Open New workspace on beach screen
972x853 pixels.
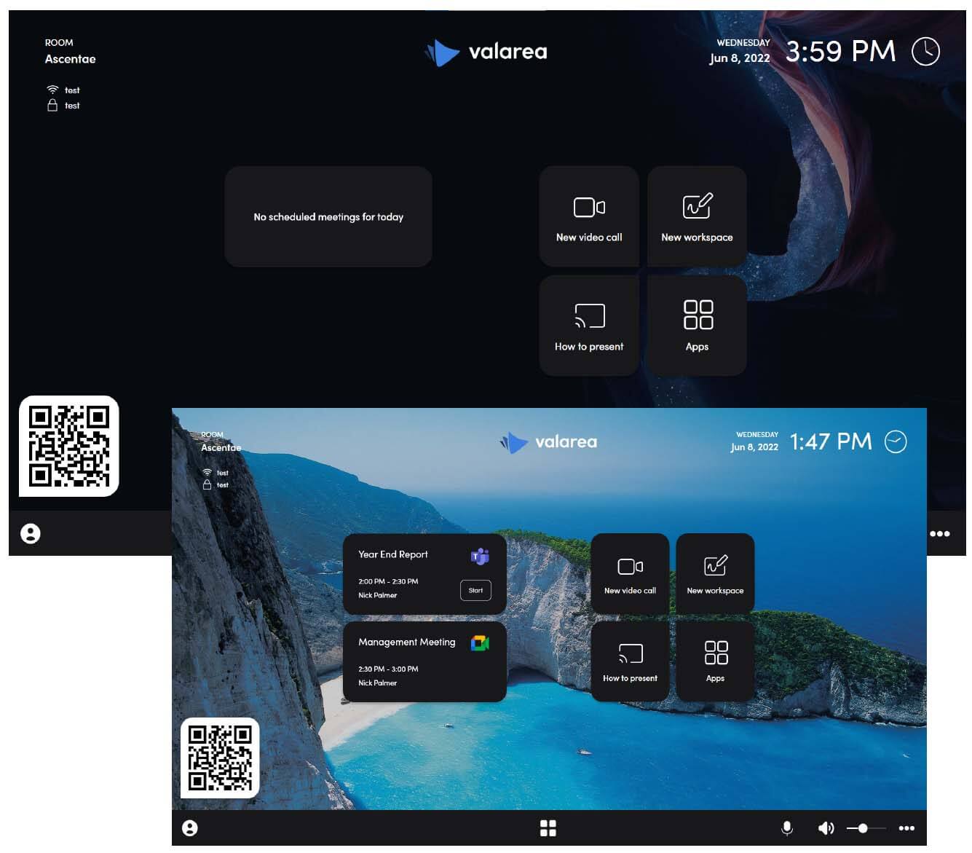coord(715,574)
